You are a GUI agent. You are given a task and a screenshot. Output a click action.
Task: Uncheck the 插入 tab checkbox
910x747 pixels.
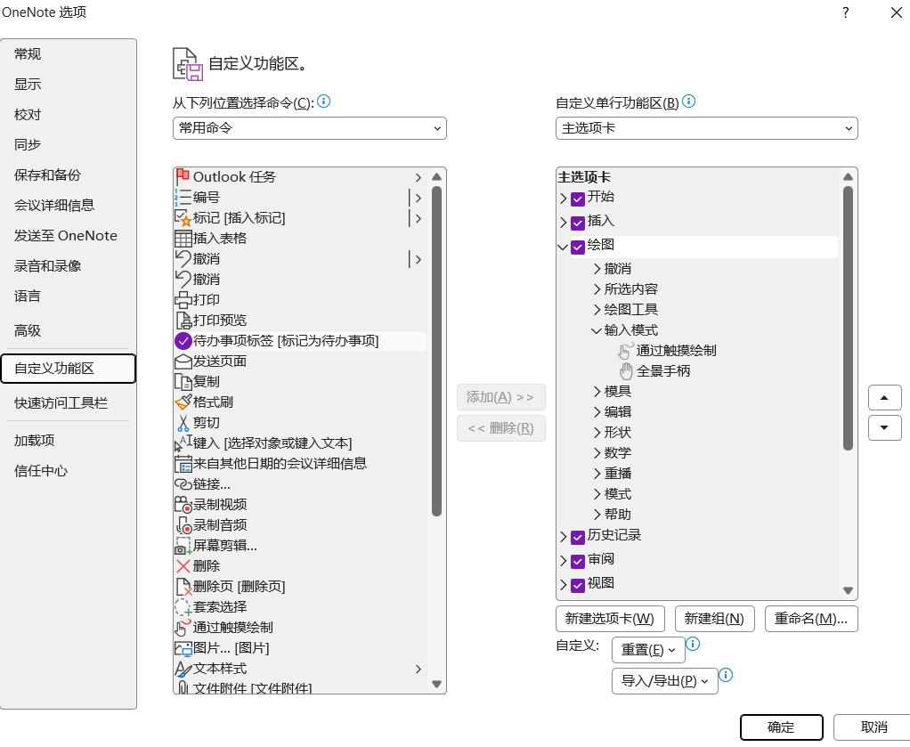(x=578, y=223)
